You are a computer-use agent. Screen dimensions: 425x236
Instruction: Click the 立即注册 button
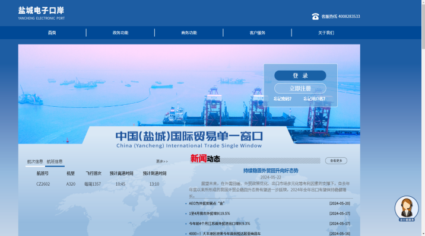pyautogui.click(x=300, y=88)
